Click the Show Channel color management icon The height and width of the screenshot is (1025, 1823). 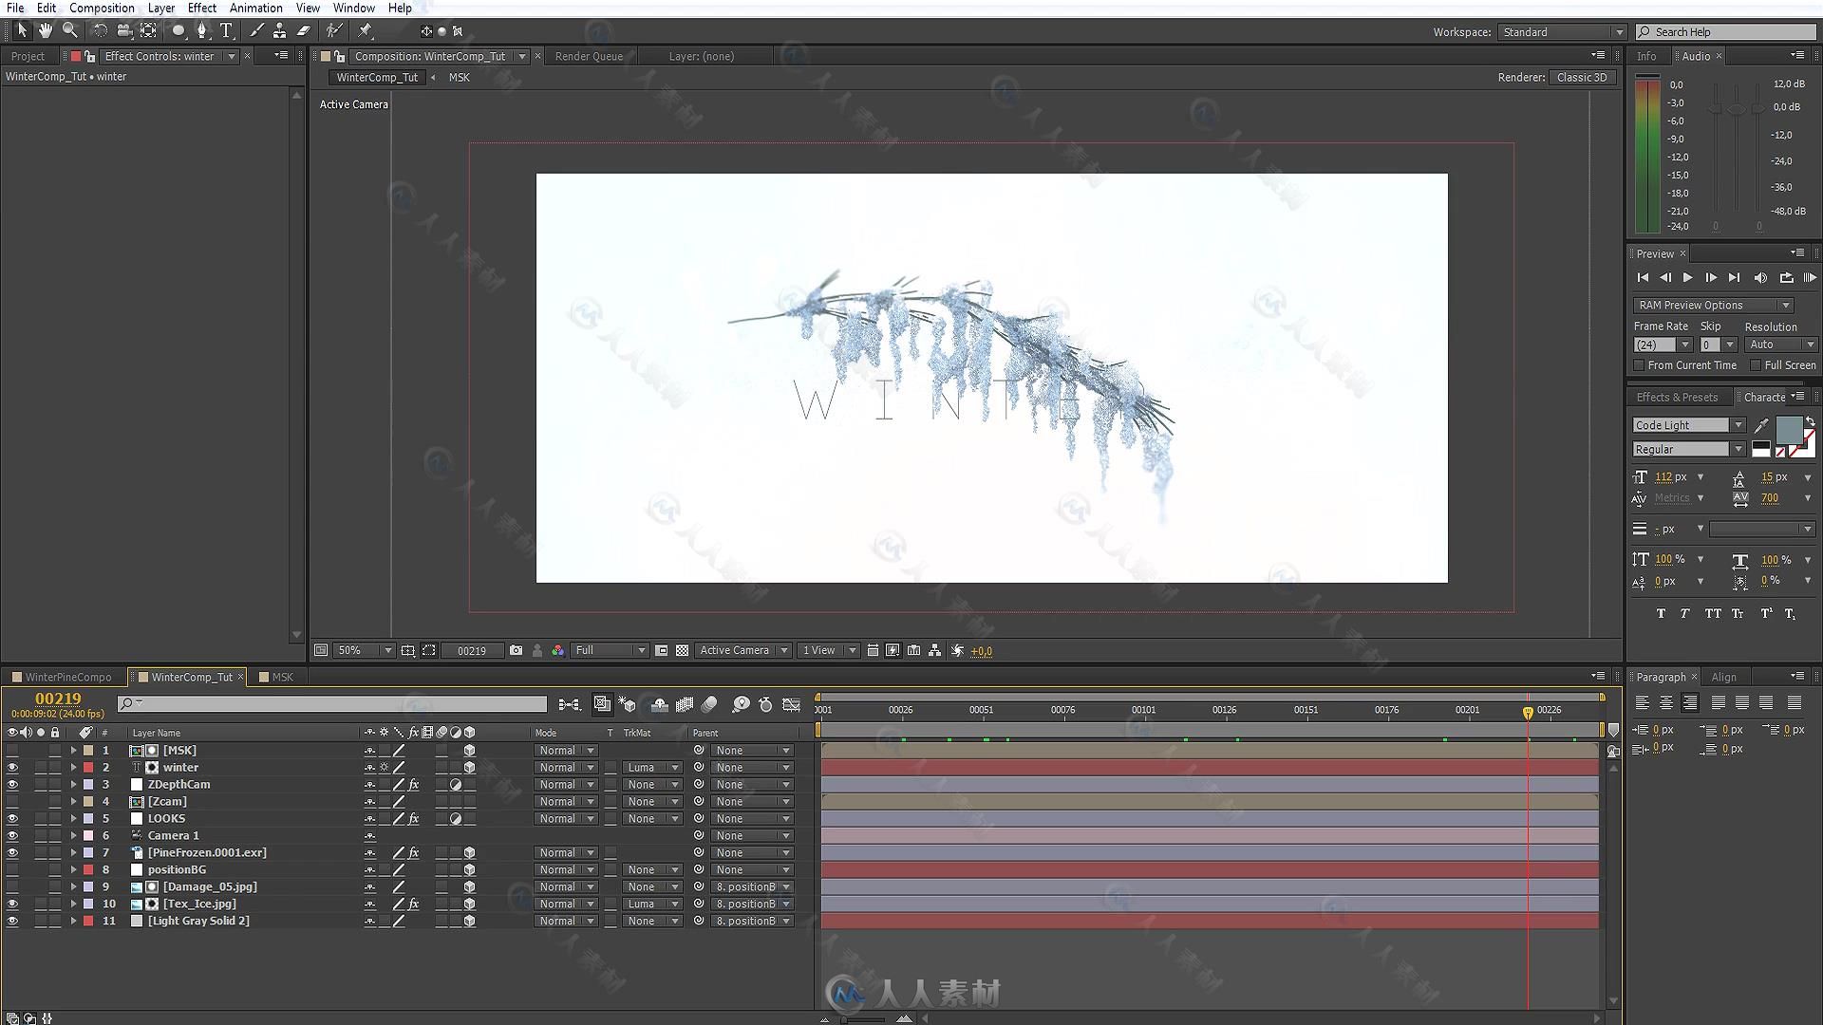pos(557,650)
